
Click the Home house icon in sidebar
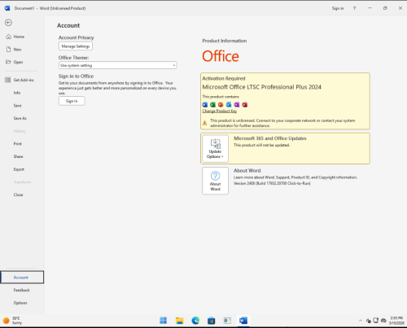9,37
